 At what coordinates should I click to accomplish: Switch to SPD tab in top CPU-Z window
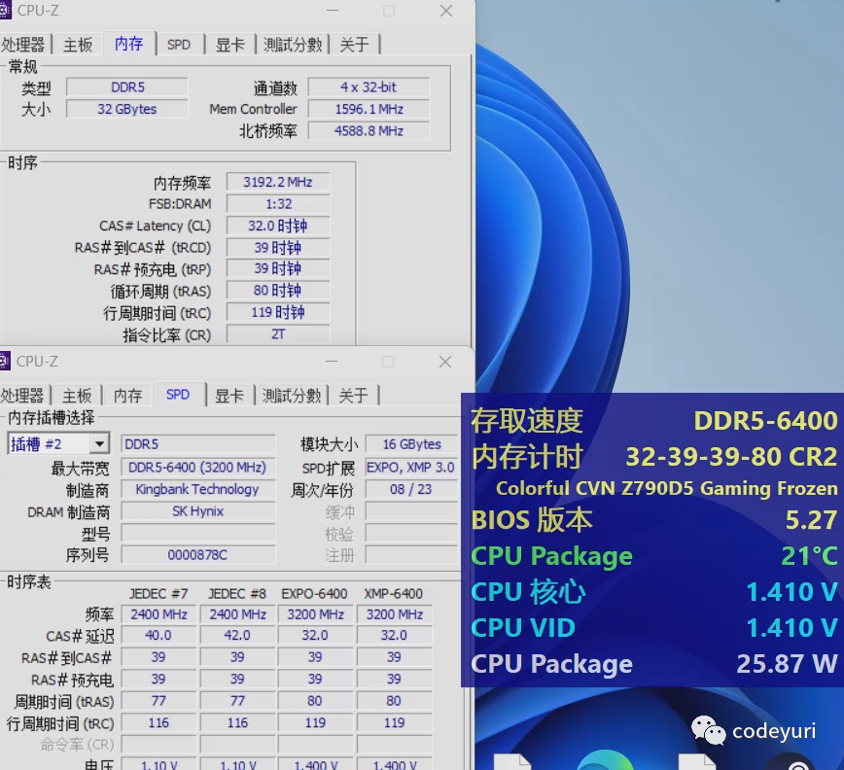179,45
